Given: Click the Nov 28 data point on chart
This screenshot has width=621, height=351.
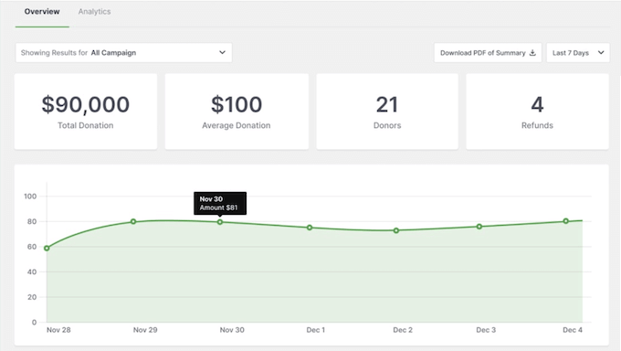Looking at the screenshot, I should (x=47, y=249).
